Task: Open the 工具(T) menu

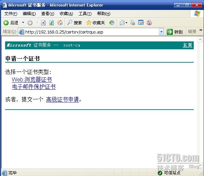Action: 85,14
